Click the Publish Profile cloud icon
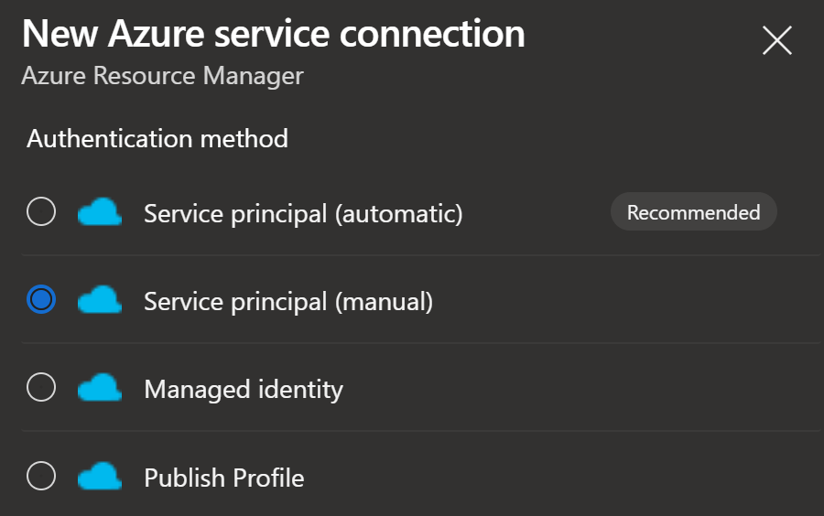 point(100,477)
